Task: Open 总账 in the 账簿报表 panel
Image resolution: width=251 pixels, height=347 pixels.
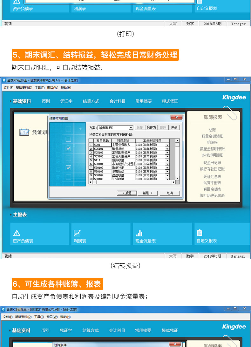Action: pos(212,130)
